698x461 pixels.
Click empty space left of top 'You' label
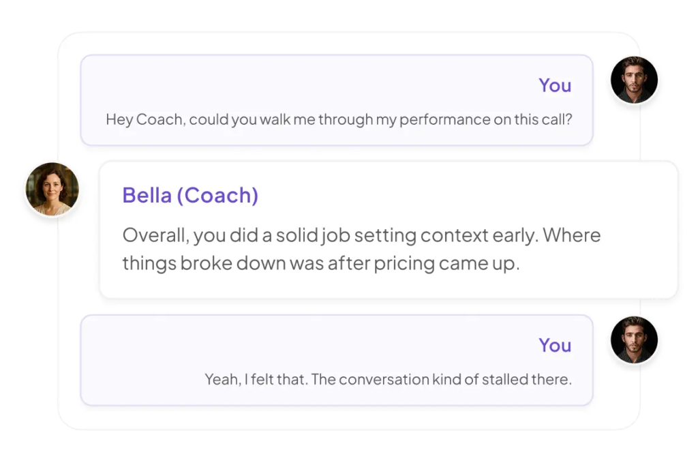coord(312,85)
